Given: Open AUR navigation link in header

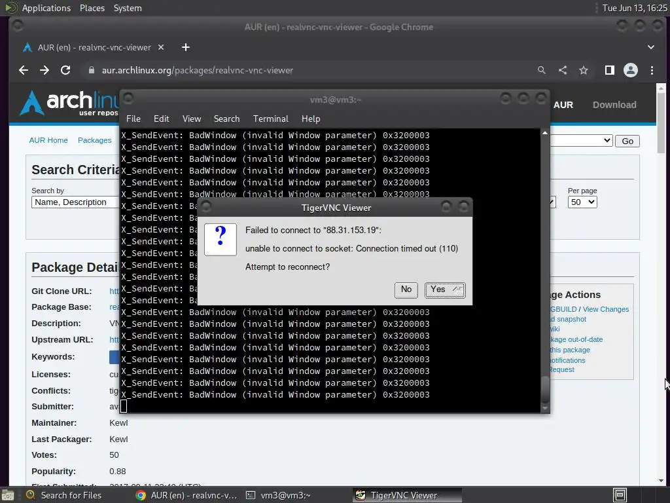Looking at the screenshot, I should point(563,105).
